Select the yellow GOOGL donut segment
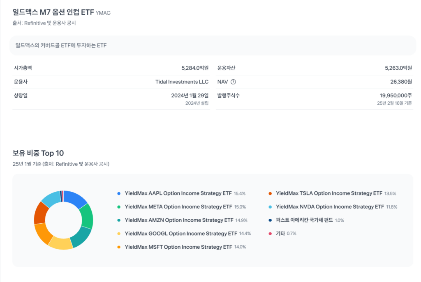The height and width of the screenshot is (282, 421). pyautogui.click(x=61, y=243)
